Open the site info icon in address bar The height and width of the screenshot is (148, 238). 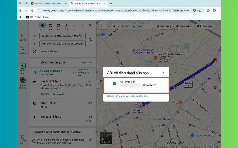tap(40, 10)
